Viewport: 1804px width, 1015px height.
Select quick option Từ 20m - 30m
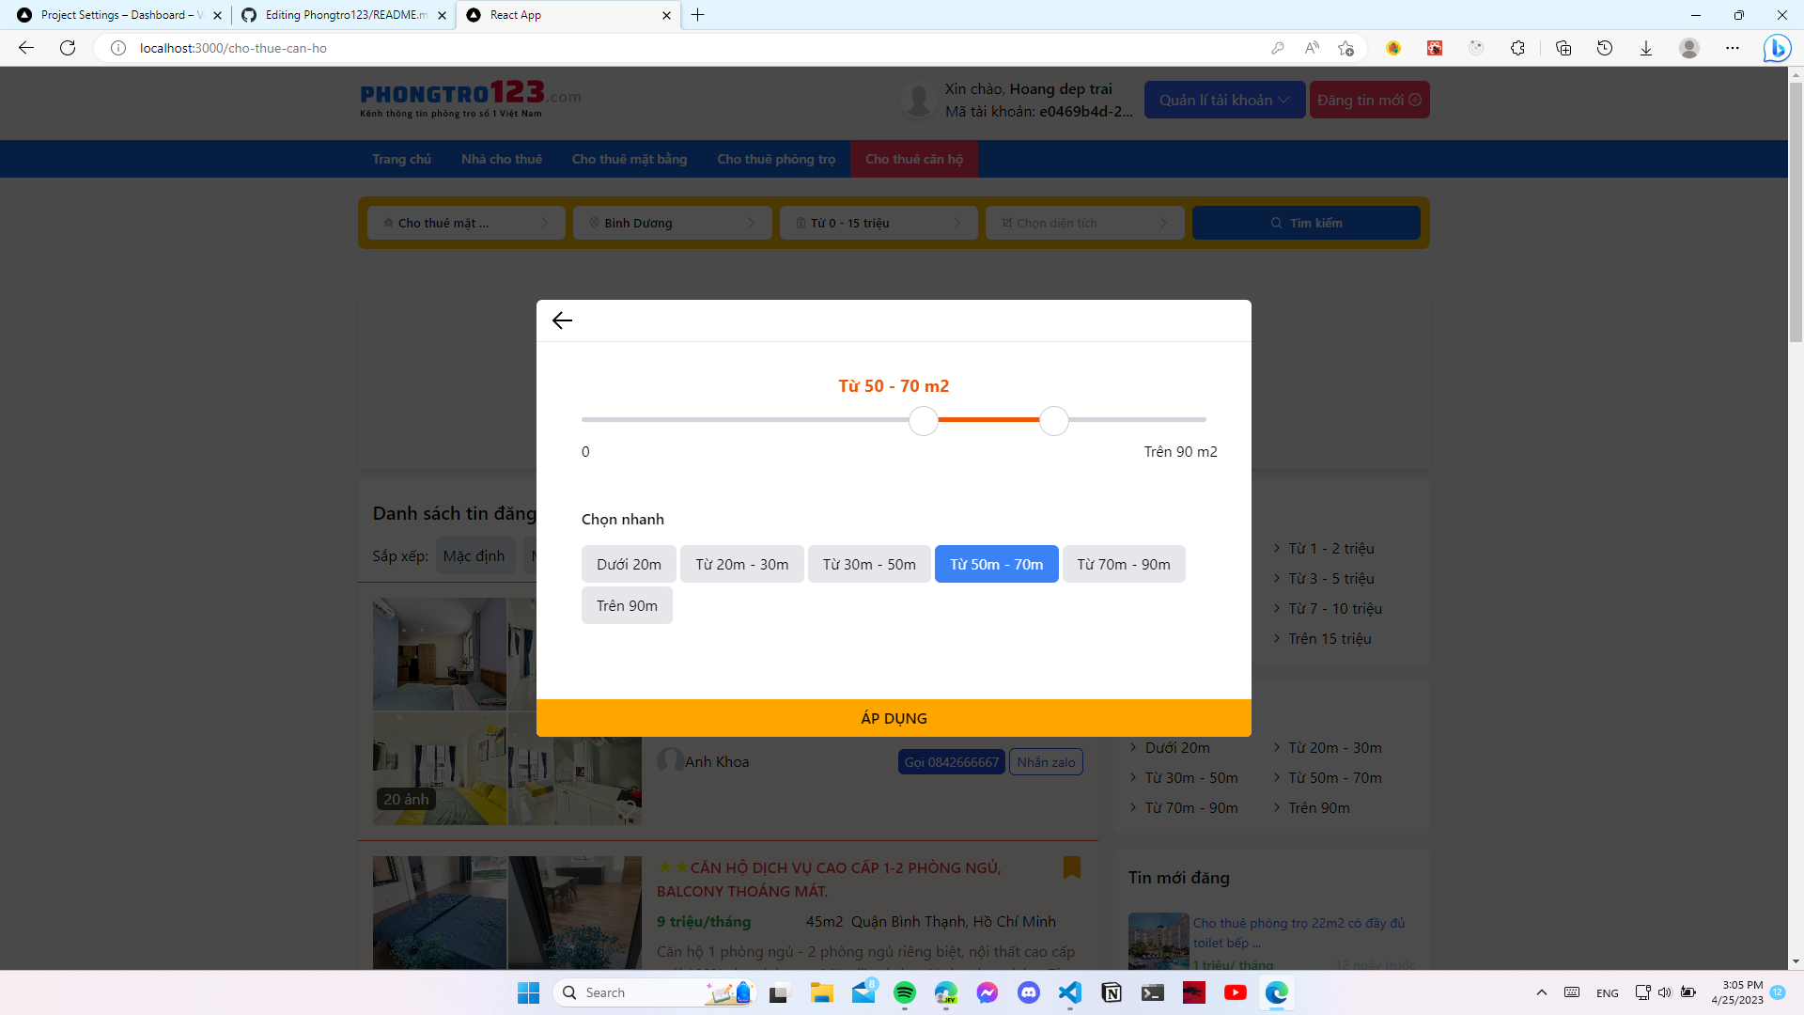[742, 564]
